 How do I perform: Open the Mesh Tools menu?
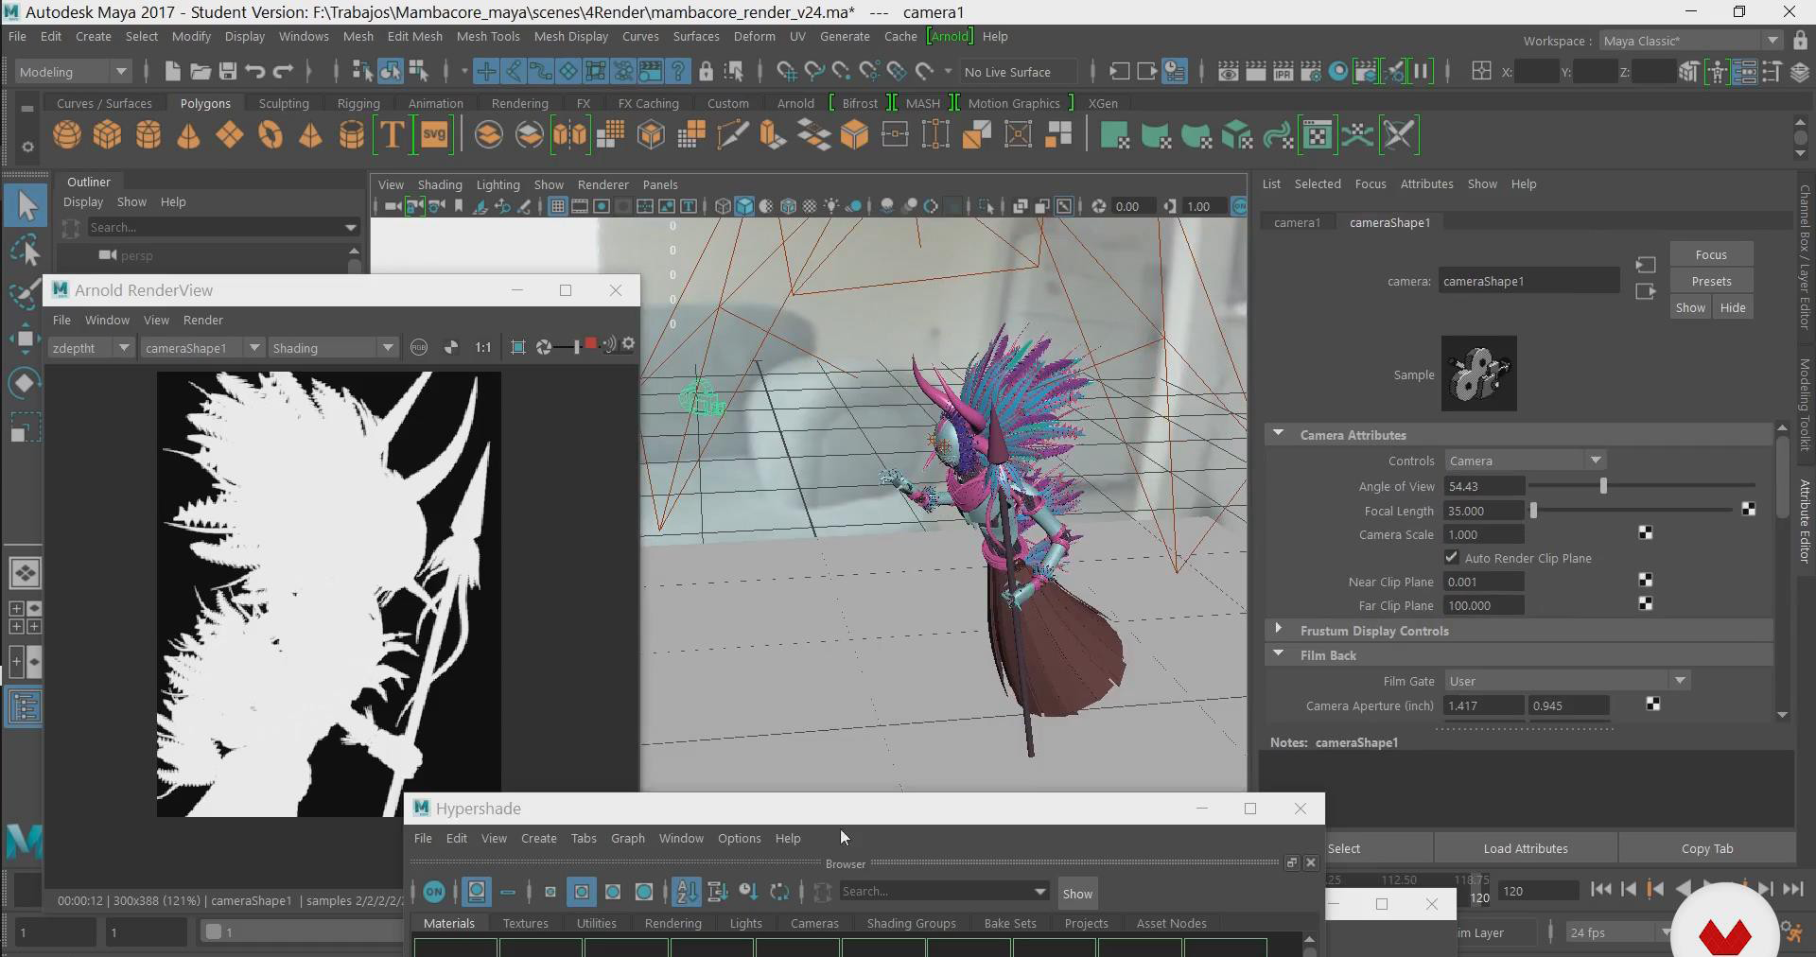[x=488, y=36]
